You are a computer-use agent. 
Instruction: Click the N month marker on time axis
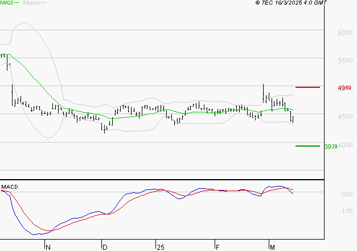(x=48, y=247)
